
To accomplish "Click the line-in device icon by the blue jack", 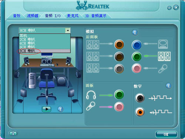I will tap(163, 44).
